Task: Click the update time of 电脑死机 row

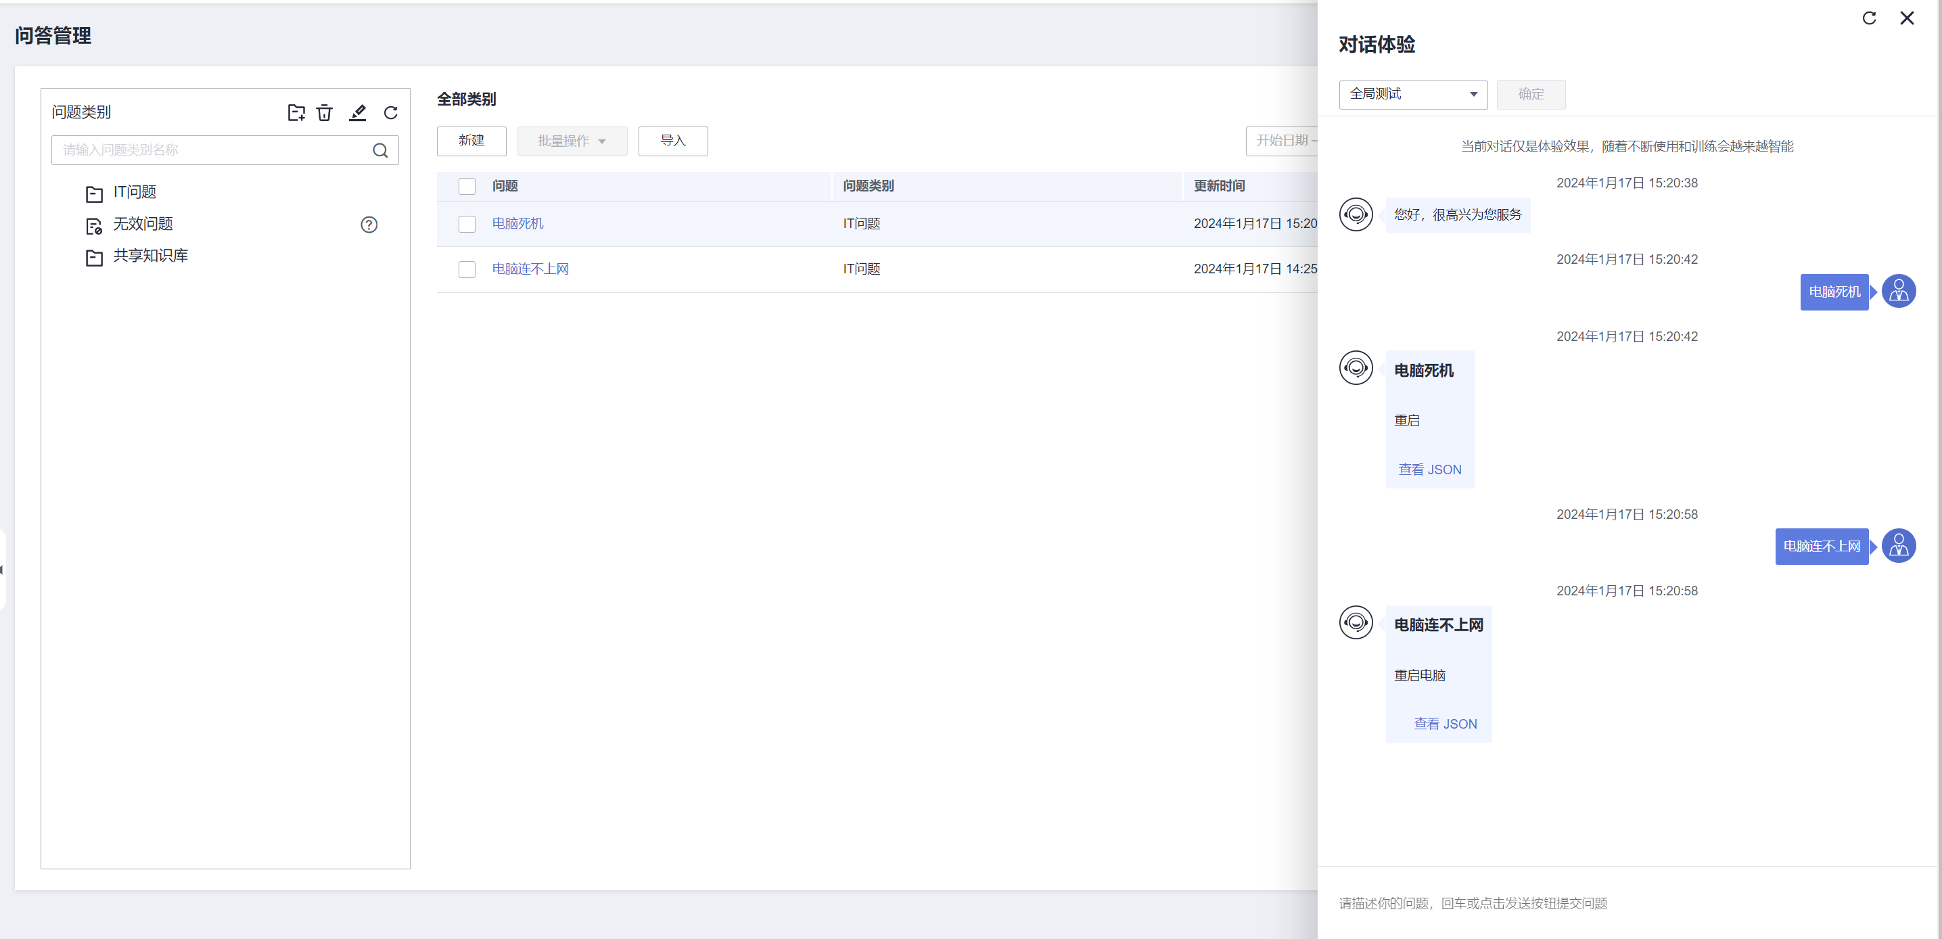Action: pyautogui.click(x=1256, y=224)
